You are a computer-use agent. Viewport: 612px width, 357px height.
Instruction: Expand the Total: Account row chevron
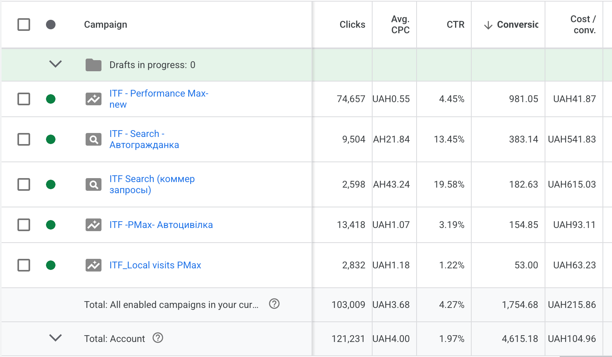click(55, 338)
